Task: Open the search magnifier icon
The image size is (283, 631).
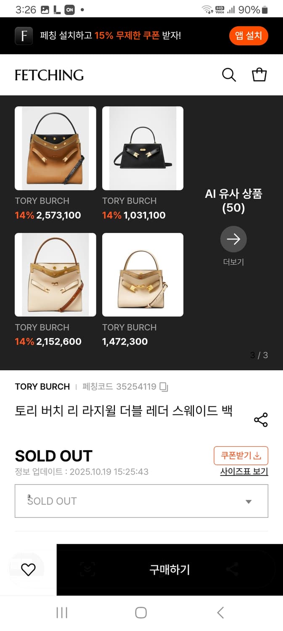Action: (x=229, y=75)
